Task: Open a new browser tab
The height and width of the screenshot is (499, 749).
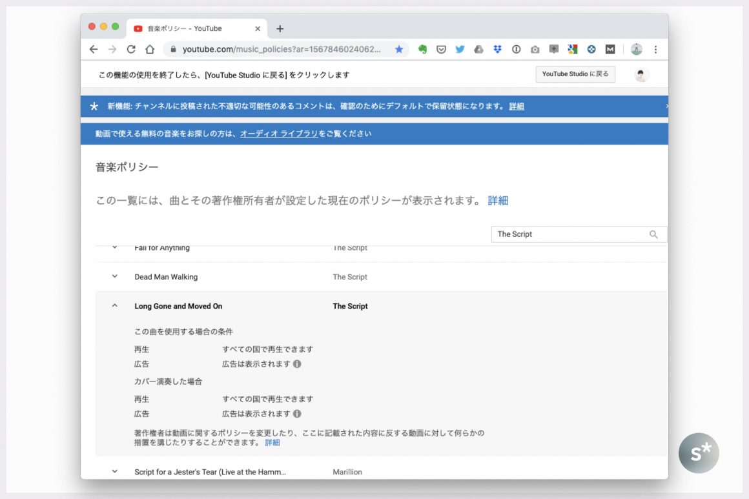Action: coord(280,28)
